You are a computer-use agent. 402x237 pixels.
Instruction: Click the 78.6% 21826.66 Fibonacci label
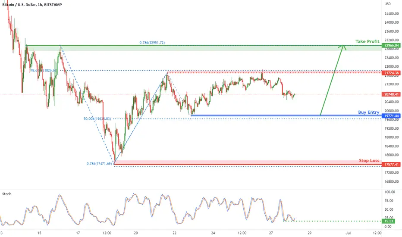pos(43,70)
